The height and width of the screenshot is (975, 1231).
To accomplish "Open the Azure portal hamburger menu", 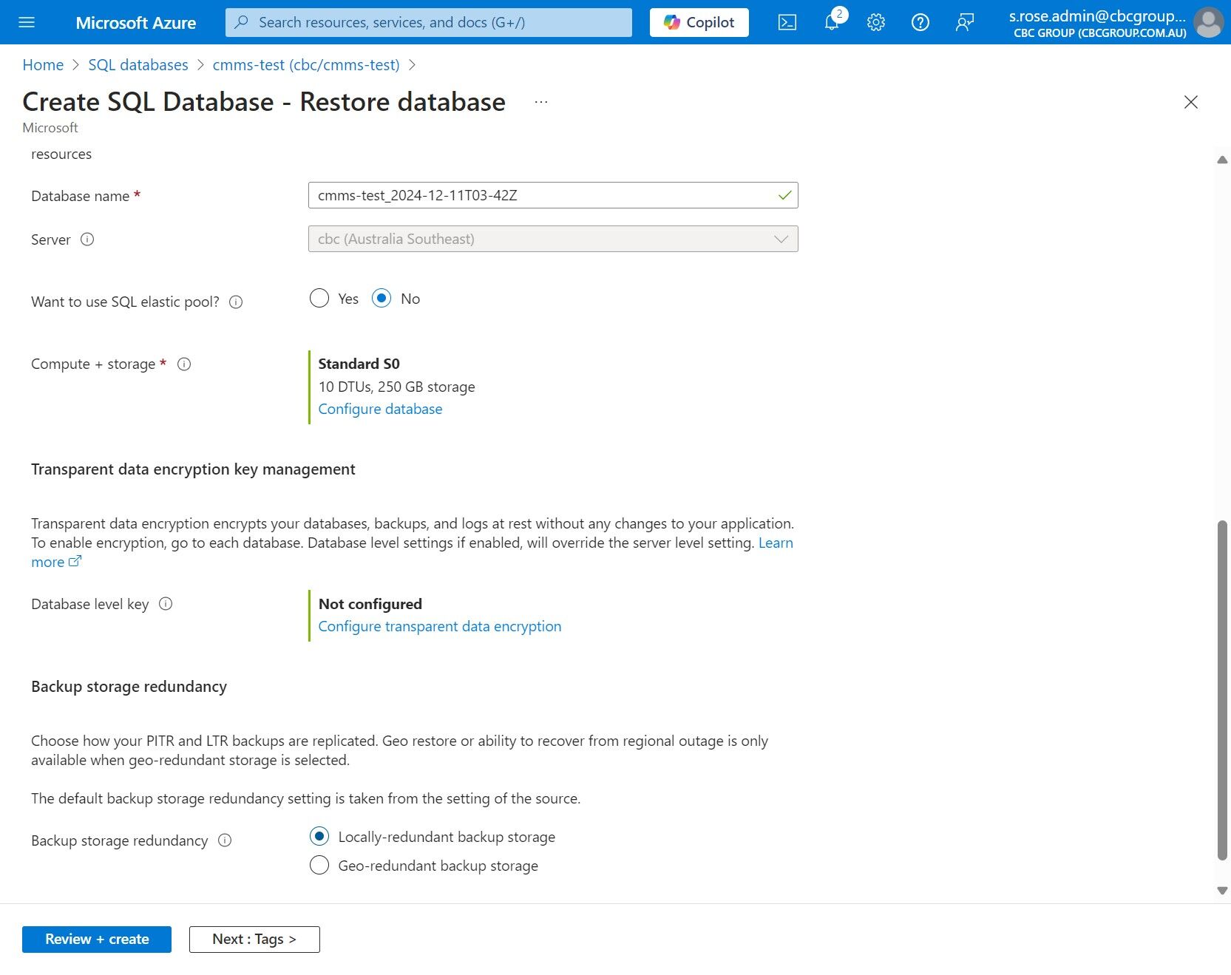I will (x=27, y=22).
